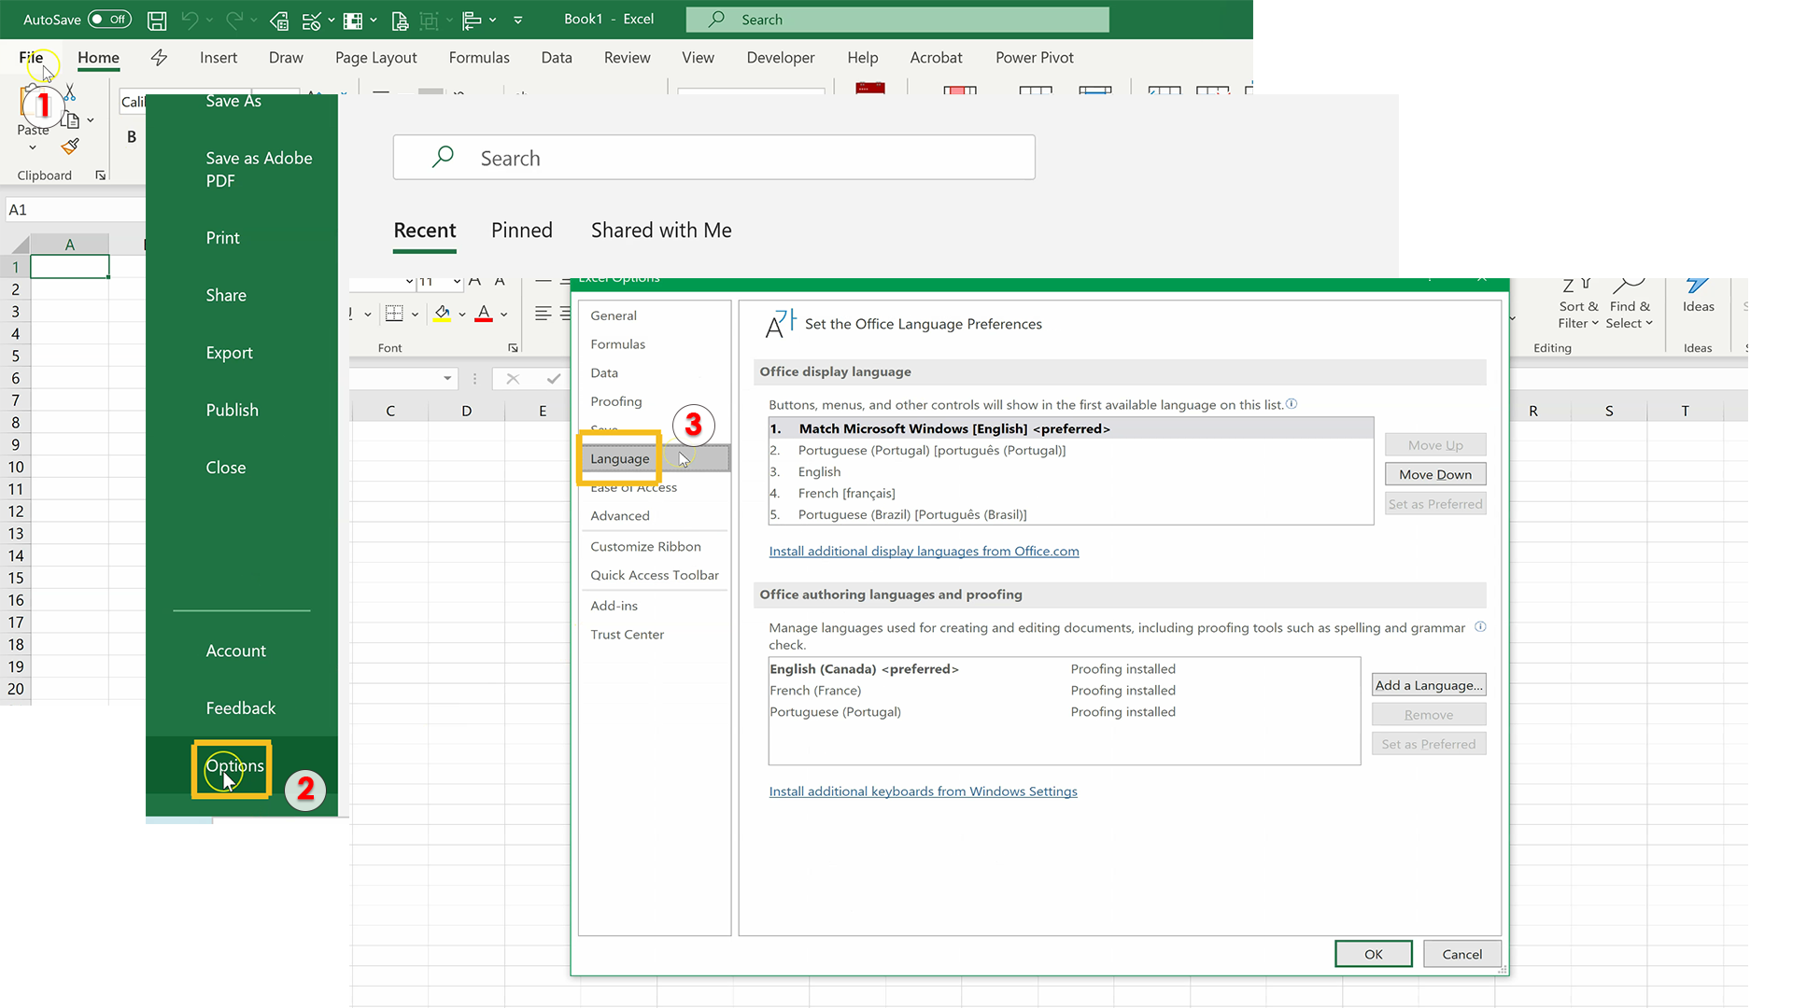Select Trust Center in Excel Options sidebar

click(627, 634)
